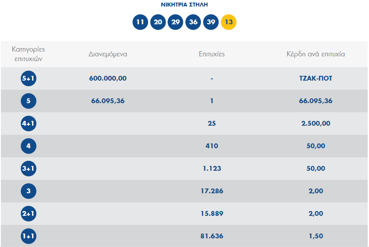Click the winning number ball 11
The image size is (369, 247).
tap(140, 22)
